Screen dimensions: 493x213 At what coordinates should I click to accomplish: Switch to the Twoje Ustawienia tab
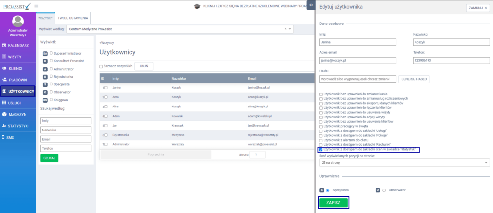click(73, 18)
